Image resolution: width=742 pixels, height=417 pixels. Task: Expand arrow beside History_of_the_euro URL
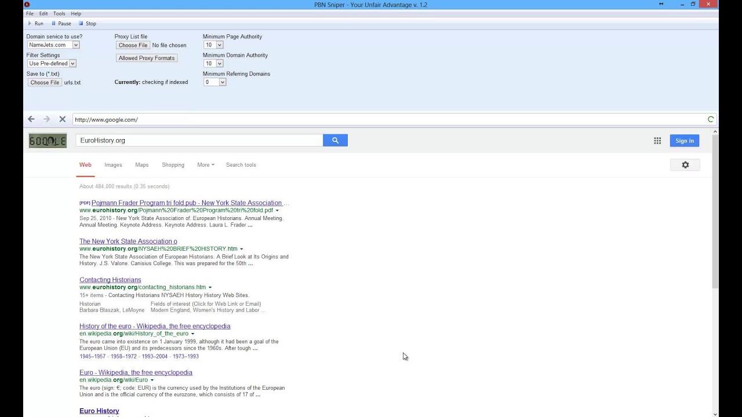click(x=192, y=334)
